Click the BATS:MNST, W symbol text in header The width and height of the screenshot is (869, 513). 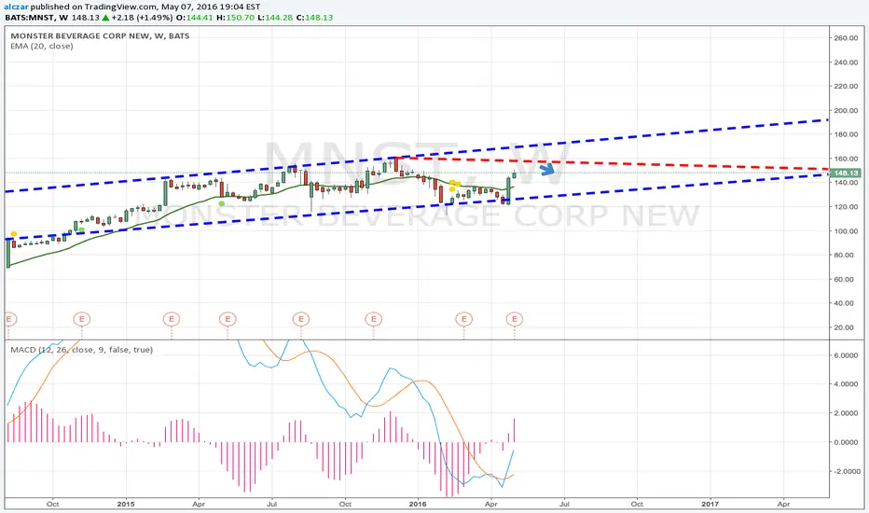[36, 17]
